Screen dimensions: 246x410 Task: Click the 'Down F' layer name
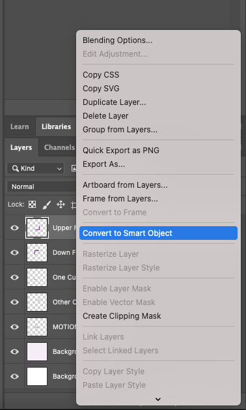[64, 253]
